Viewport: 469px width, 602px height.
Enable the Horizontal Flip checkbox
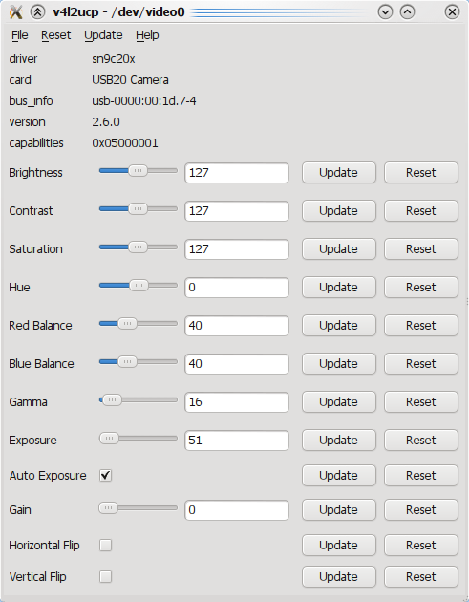point(105,546)
